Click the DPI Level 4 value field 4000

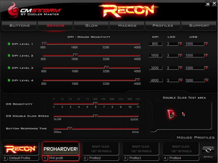pyautogui.click(x=156, y=80)
